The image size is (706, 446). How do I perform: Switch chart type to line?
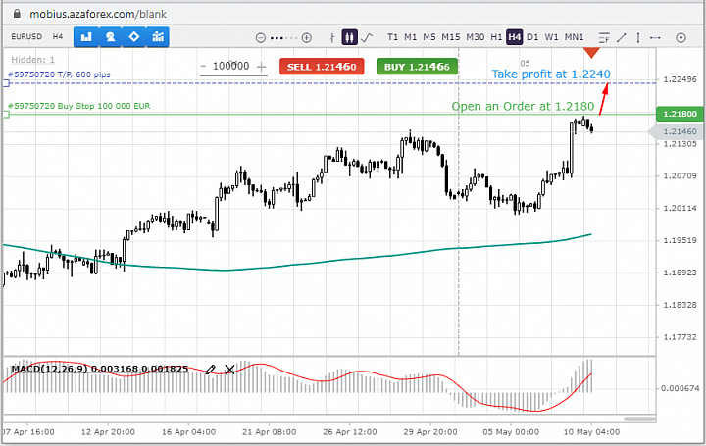click(367, 37)
